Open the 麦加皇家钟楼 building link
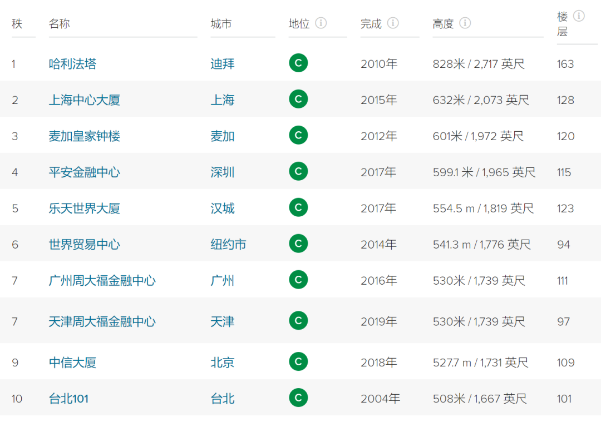Image resolution: width=601 pixels, height=422 pixels. [x=85, y=136]
